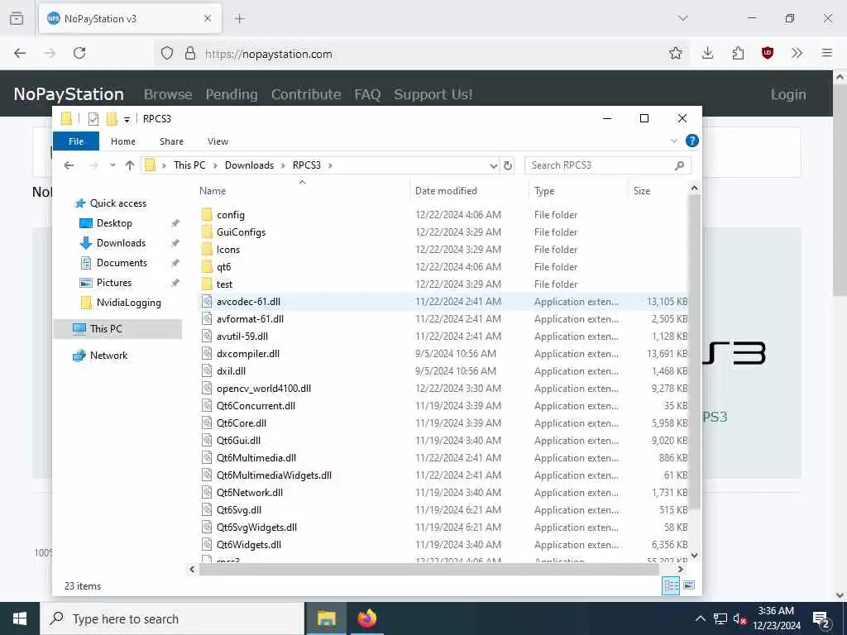Open the Share ribbon tab
Image resolution: width=847 pixels, height=635 pixels.
(x=171, y=141)
